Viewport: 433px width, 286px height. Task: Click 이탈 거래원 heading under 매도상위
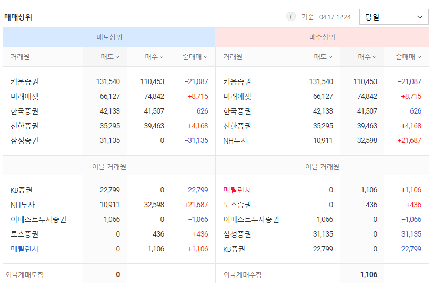point(109,167)
